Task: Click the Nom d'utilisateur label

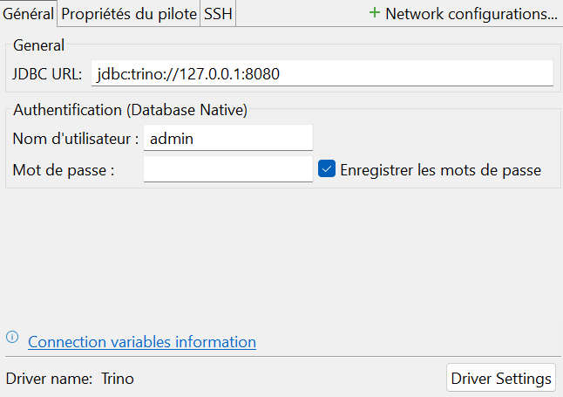Action: (x=76, y=138)
